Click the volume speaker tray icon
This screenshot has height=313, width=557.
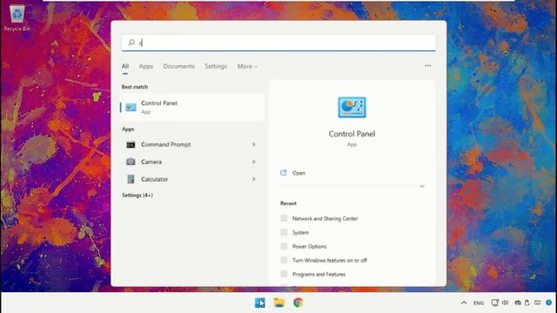[505, 303]
